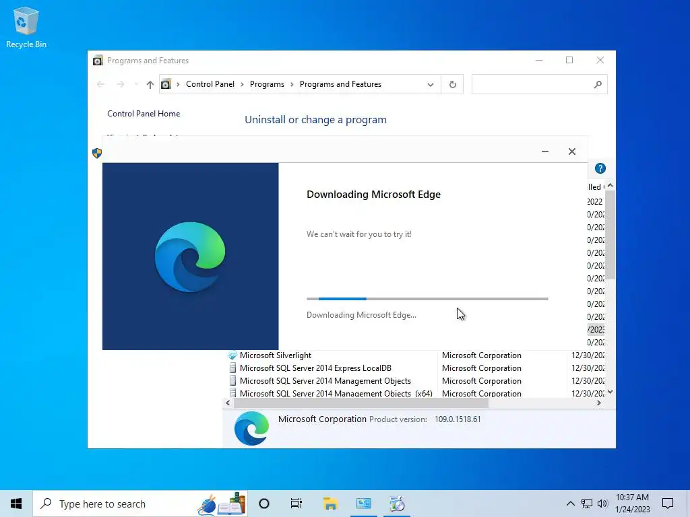The image size is (690, 517).
Task: Click product version 109.0.1518.61 text
Action: pyautogui.click(x=458, y=419)
